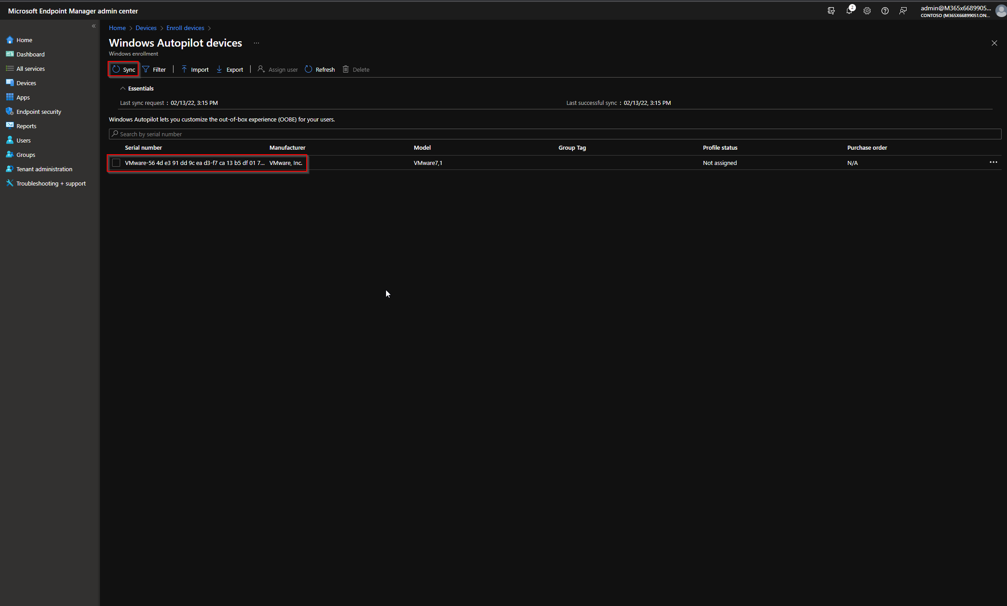The width and height of the screenshot is (1007, 606).
Task: Open the admin account profile avatar
Action: [1002, 10]
